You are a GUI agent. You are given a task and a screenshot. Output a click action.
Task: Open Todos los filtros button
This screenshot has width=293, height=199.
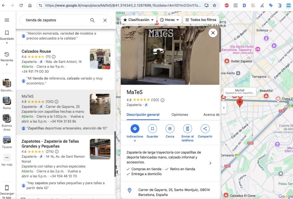click(201, 20)
